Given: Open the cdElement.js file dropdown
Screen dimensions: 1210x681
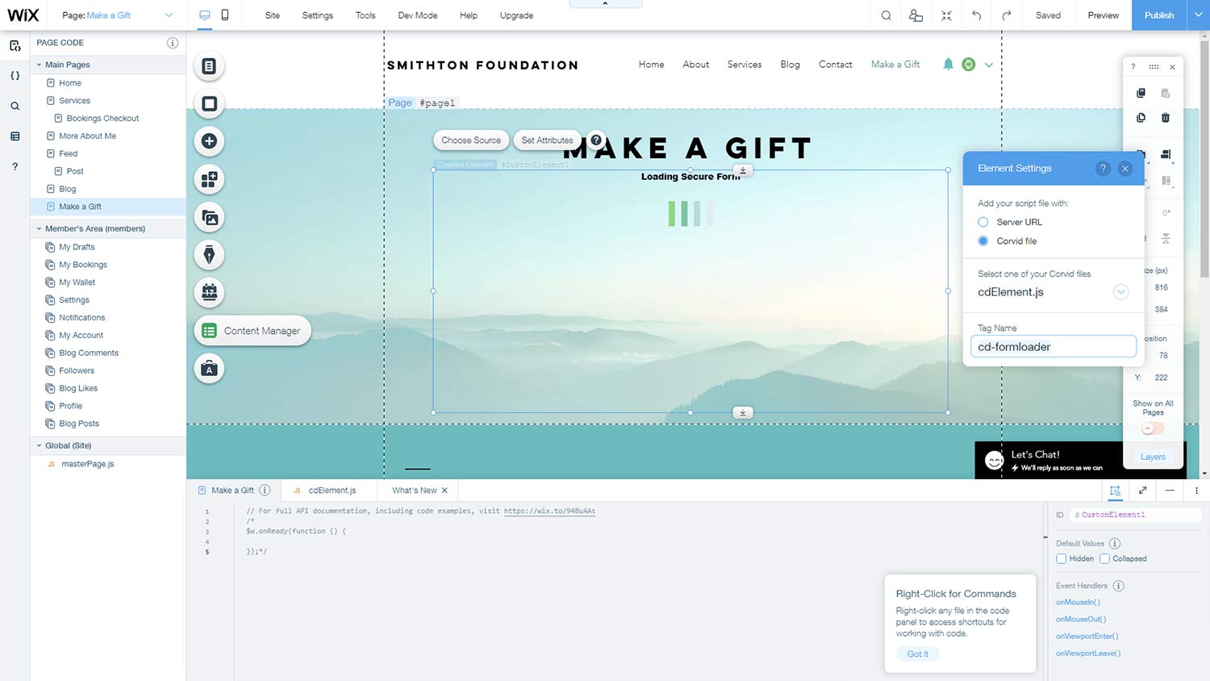Looking at the screenshot, I should pos(1120,292).
